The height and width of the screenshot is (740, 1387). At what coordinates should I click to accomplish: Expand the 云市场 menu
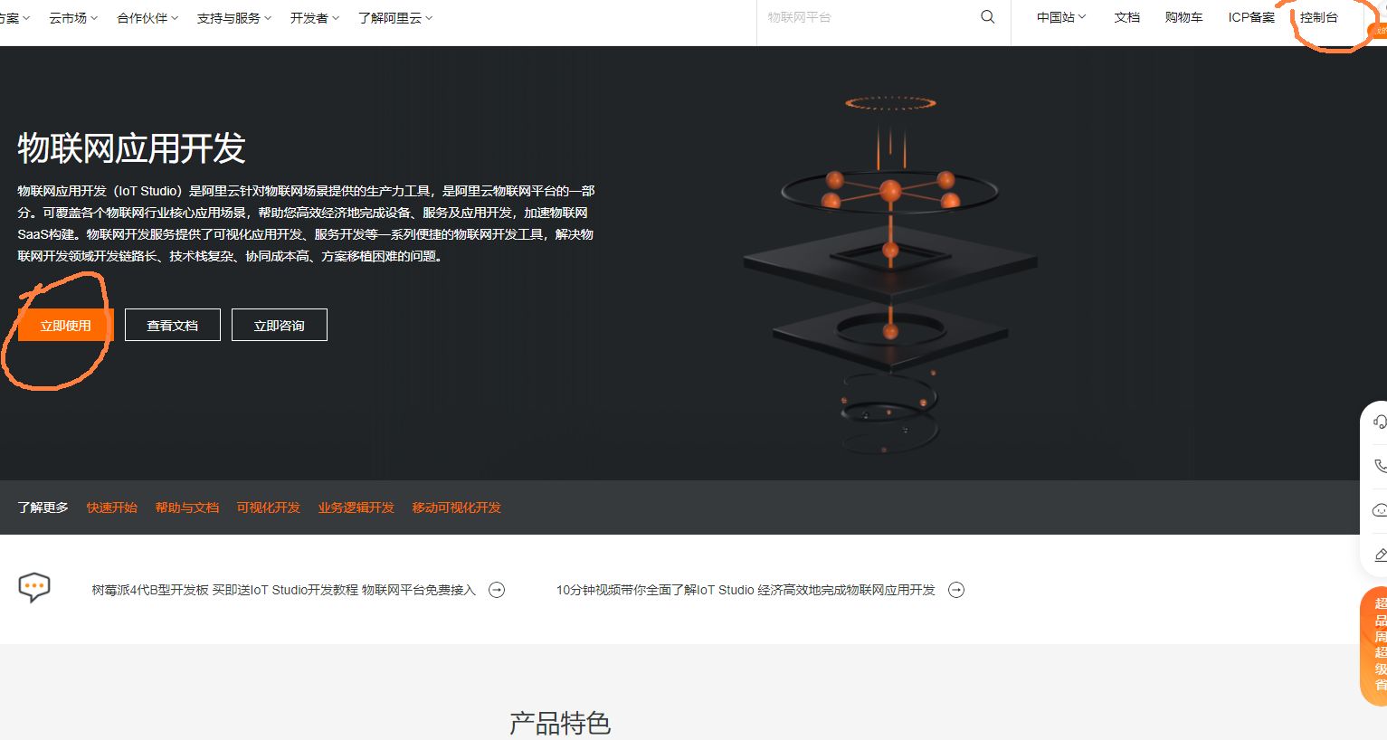(x=73, y=18)
